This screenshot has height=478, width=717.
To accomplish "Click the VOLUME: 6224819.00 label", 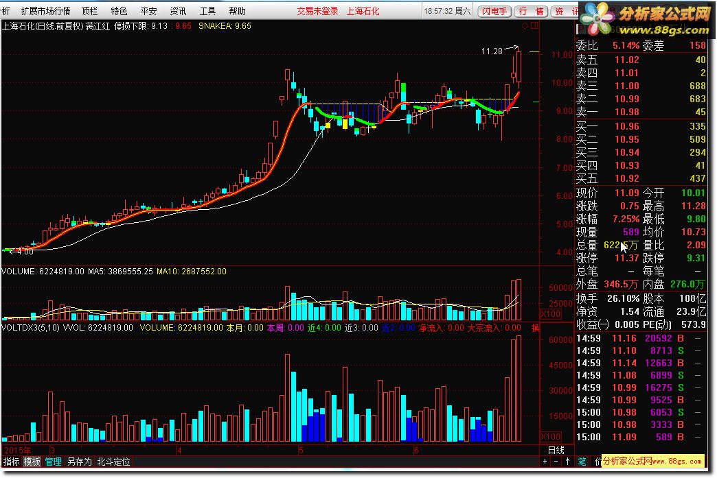I will (x=43, y=271).
